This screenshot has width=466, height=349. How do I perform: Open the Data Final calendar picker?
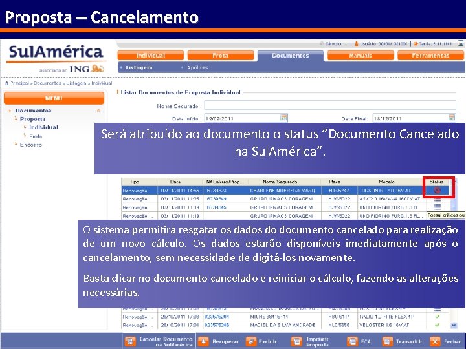pos(452,118)
